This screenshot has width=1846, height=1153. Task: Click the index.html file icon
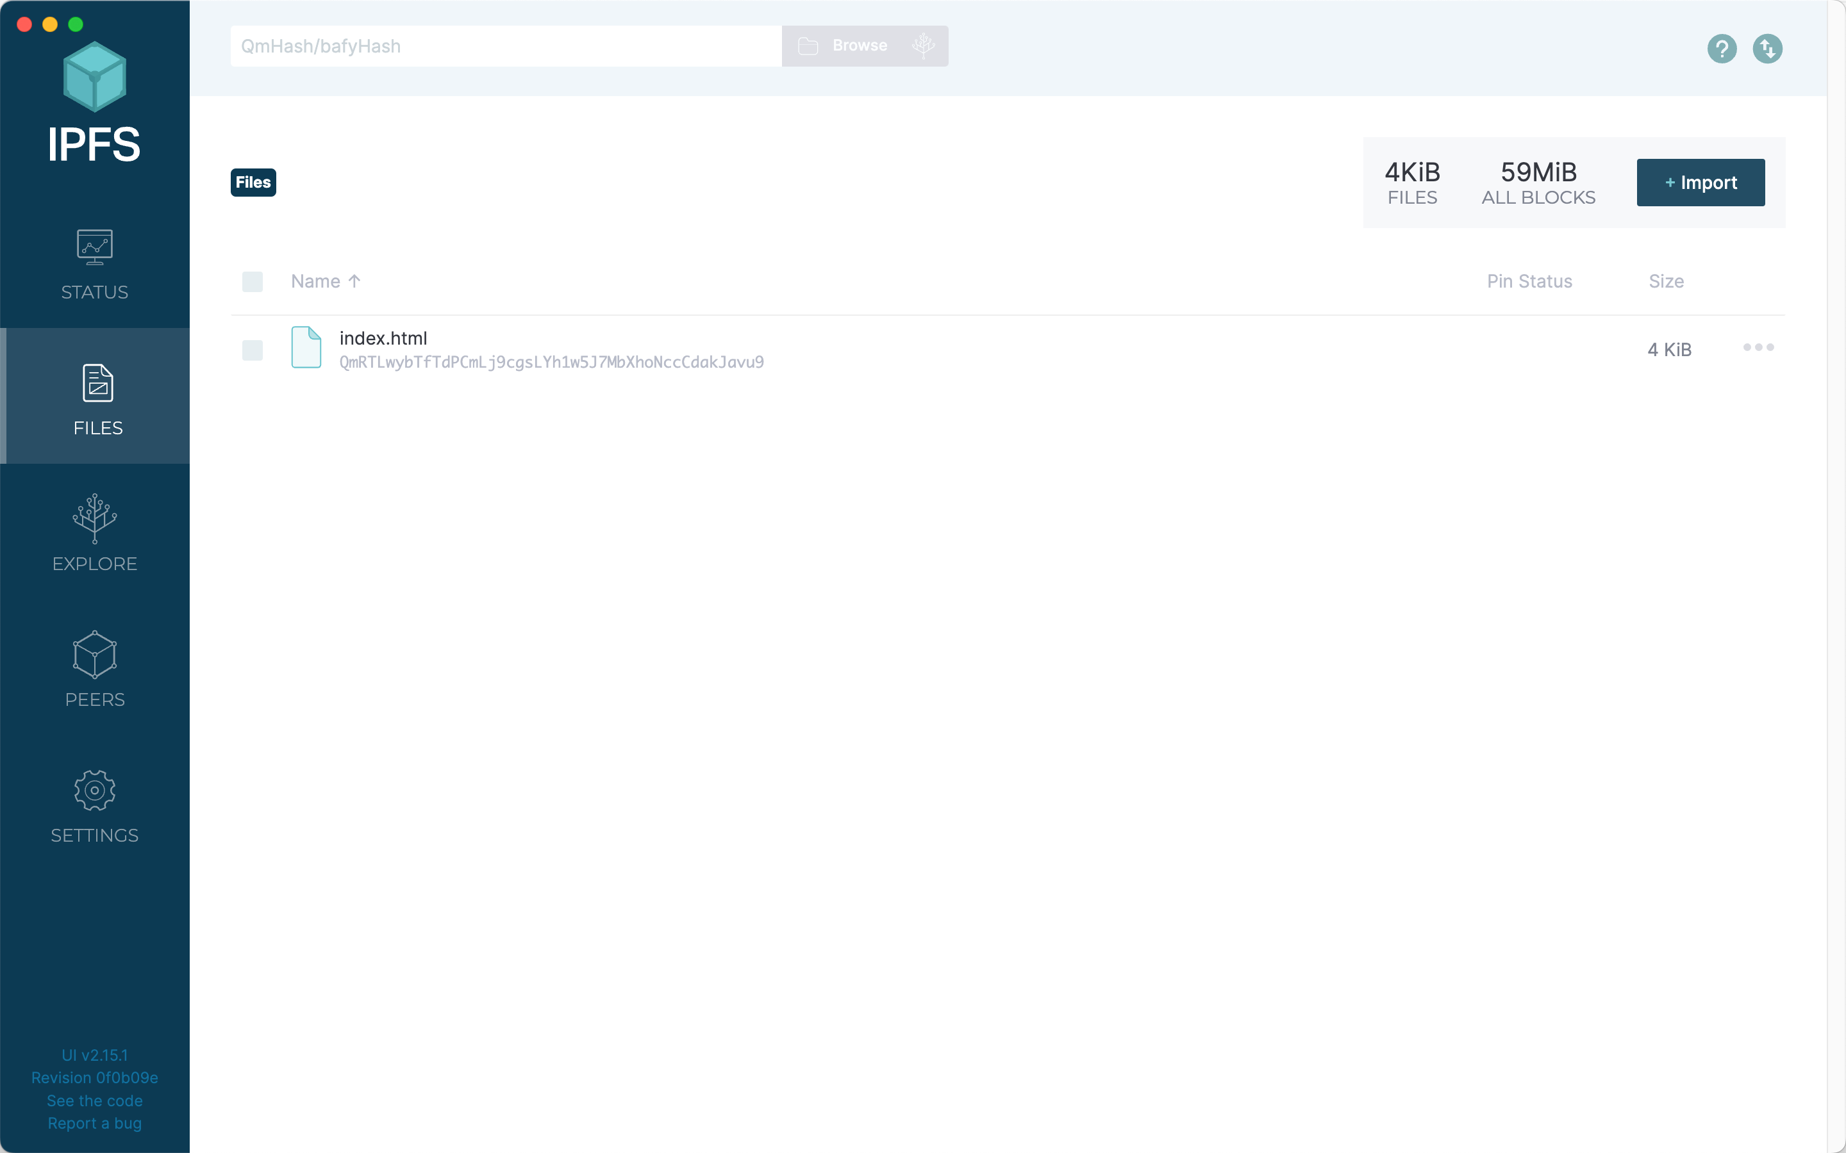point(306,347)
